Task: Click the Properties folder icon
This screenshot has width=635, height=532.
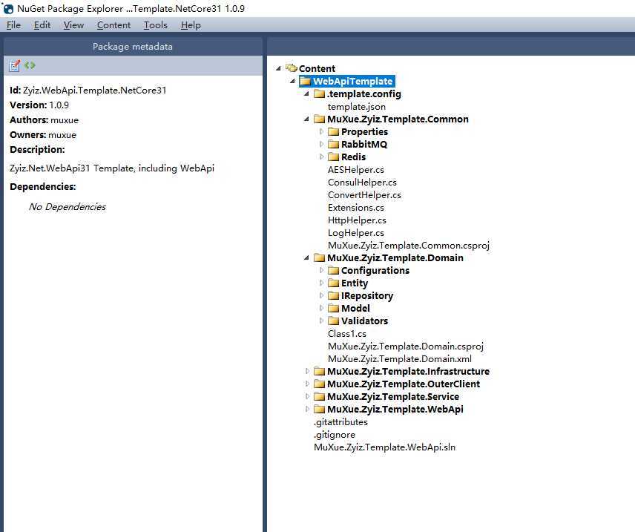Action: click(333, 131)
